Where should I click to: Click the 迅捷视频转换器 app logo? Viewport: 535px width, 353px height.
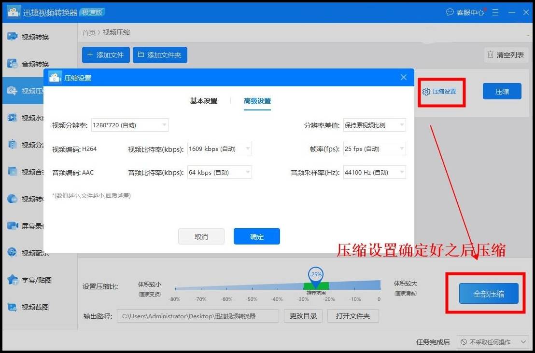(x=14, y=12)
